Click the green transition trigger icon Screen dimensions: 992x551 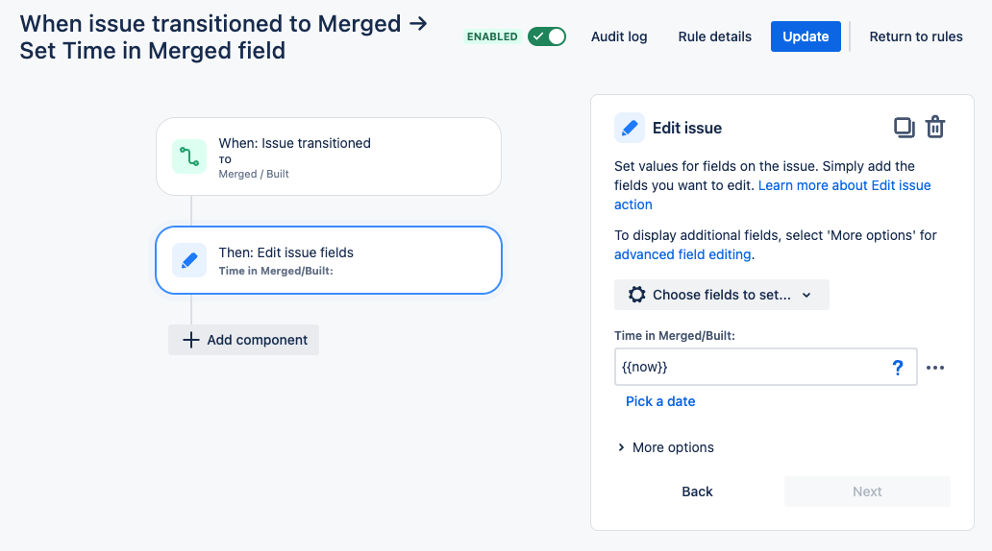pyautogui.click(x=189, y=156)
